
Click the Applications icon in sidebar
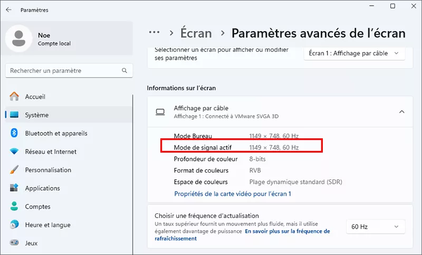[x=14, y=187]
